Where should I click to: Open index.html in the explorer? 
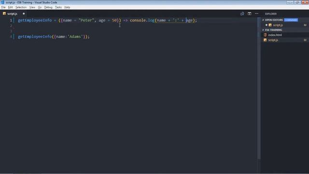click(x=275, y=35)
